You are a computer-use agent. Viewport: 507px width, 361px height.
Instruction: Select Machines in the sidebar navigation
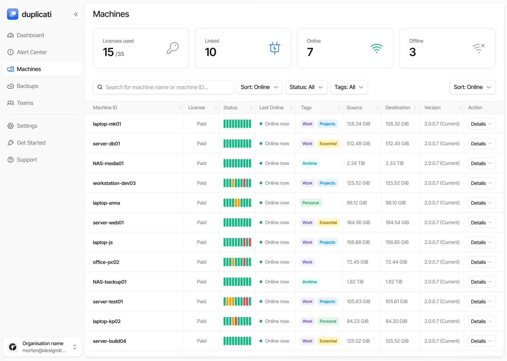click(28, 69)
